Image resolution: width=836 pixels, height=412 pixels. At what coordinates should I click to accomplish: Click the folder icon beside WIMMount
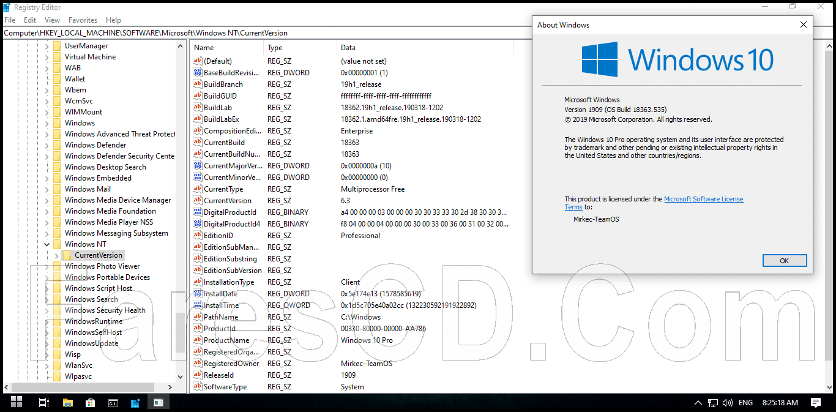57,112
